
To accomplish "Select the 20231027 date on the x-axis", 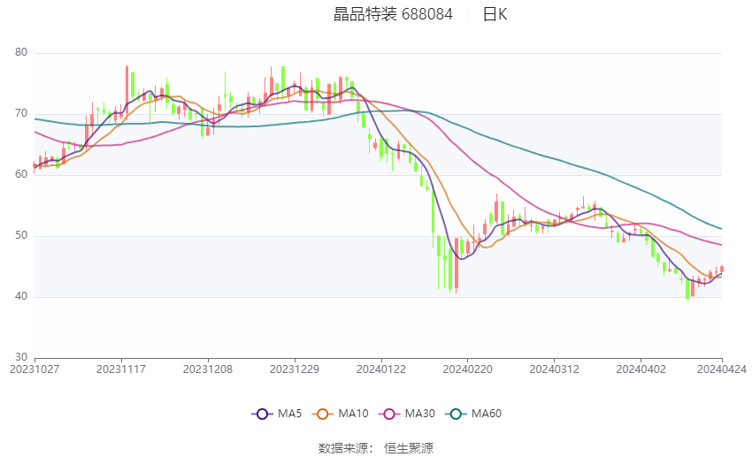I will [x=35, y=369].
